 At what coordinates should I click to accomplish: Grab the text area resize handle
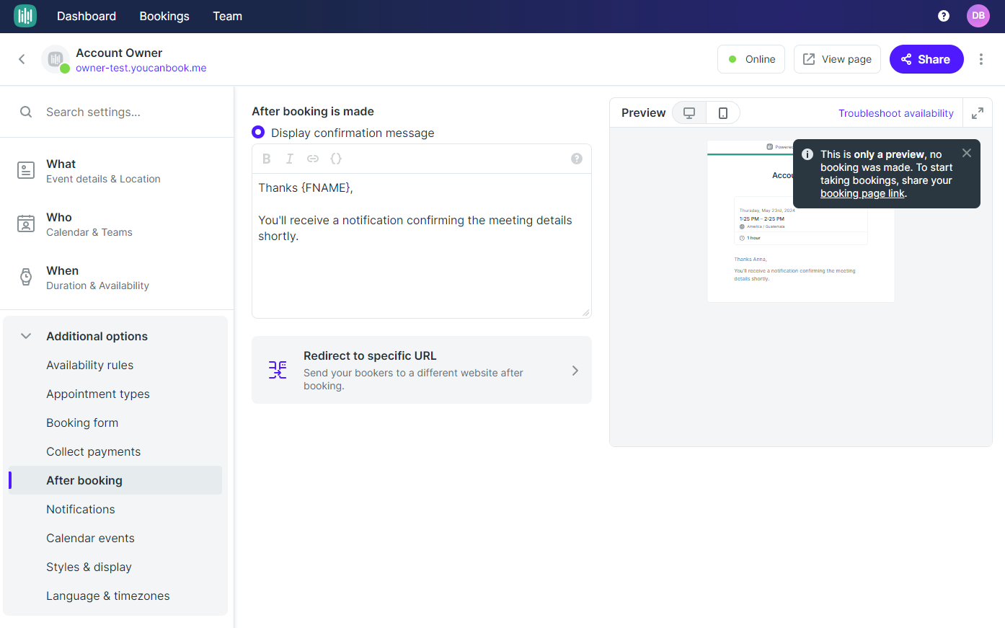586,312
